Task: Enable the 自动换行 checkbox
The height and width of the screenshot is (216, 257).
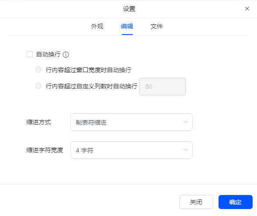Action: [x=30, y=54]
